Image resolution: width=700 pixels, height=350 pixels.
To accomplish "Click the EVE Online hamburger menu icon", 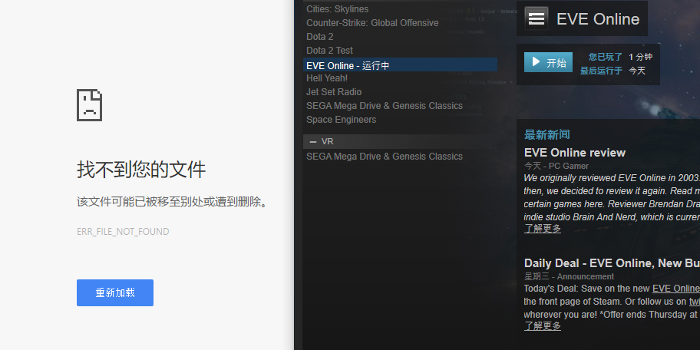I will [x=537, y=18].
